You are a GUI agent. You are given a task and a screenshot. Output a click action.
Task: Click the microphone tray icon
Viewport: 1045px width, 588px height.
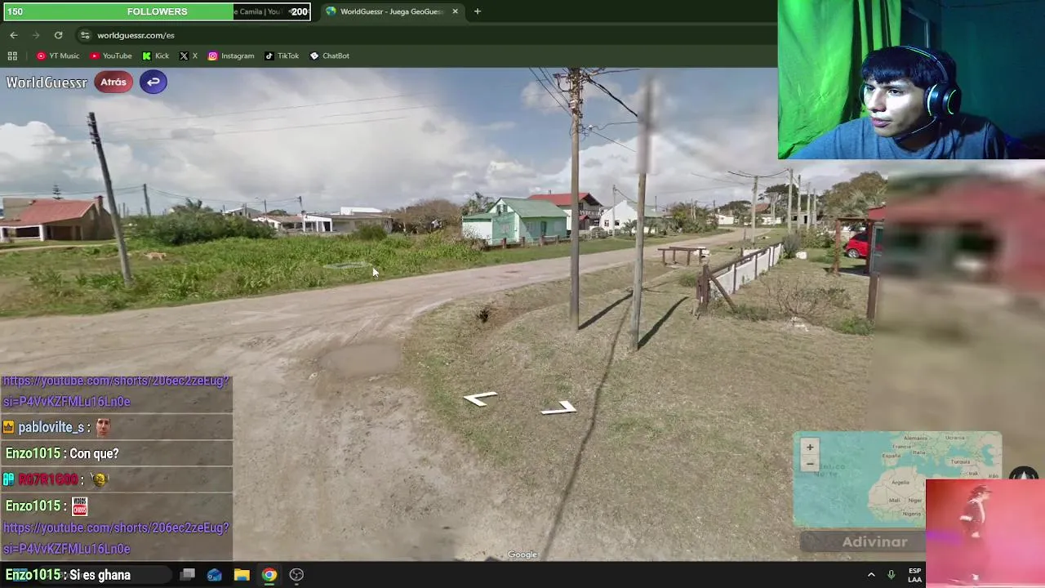click(x=891, y=575)
